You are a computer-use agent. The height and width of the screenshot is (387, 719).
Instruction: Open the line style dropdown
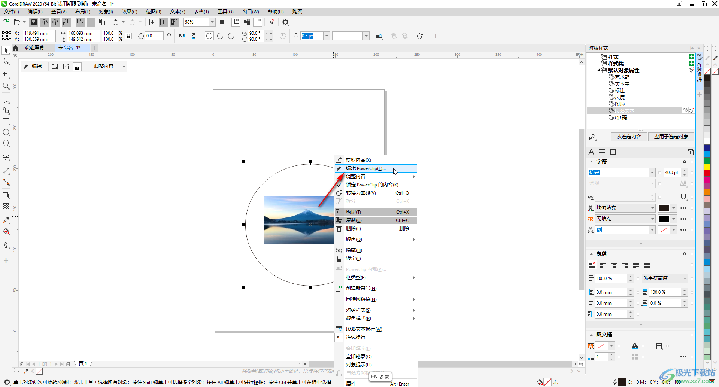pyautogui.click(x=366, y=36)
